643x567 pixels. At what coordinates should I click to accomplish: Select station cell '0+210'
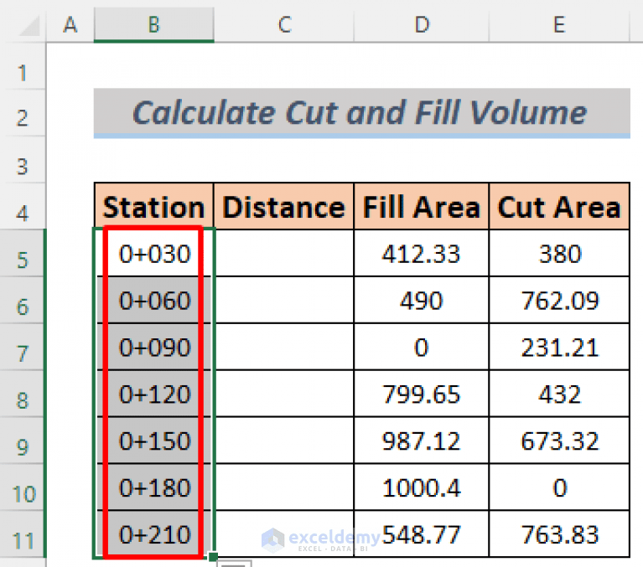153,533
